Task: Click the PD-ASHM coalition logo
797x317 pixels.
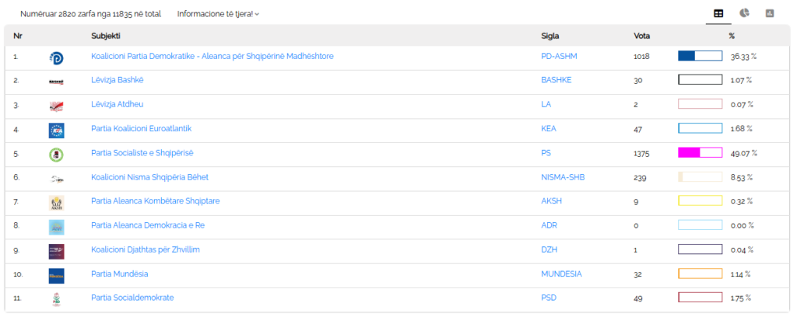Action: coord(56,57)
